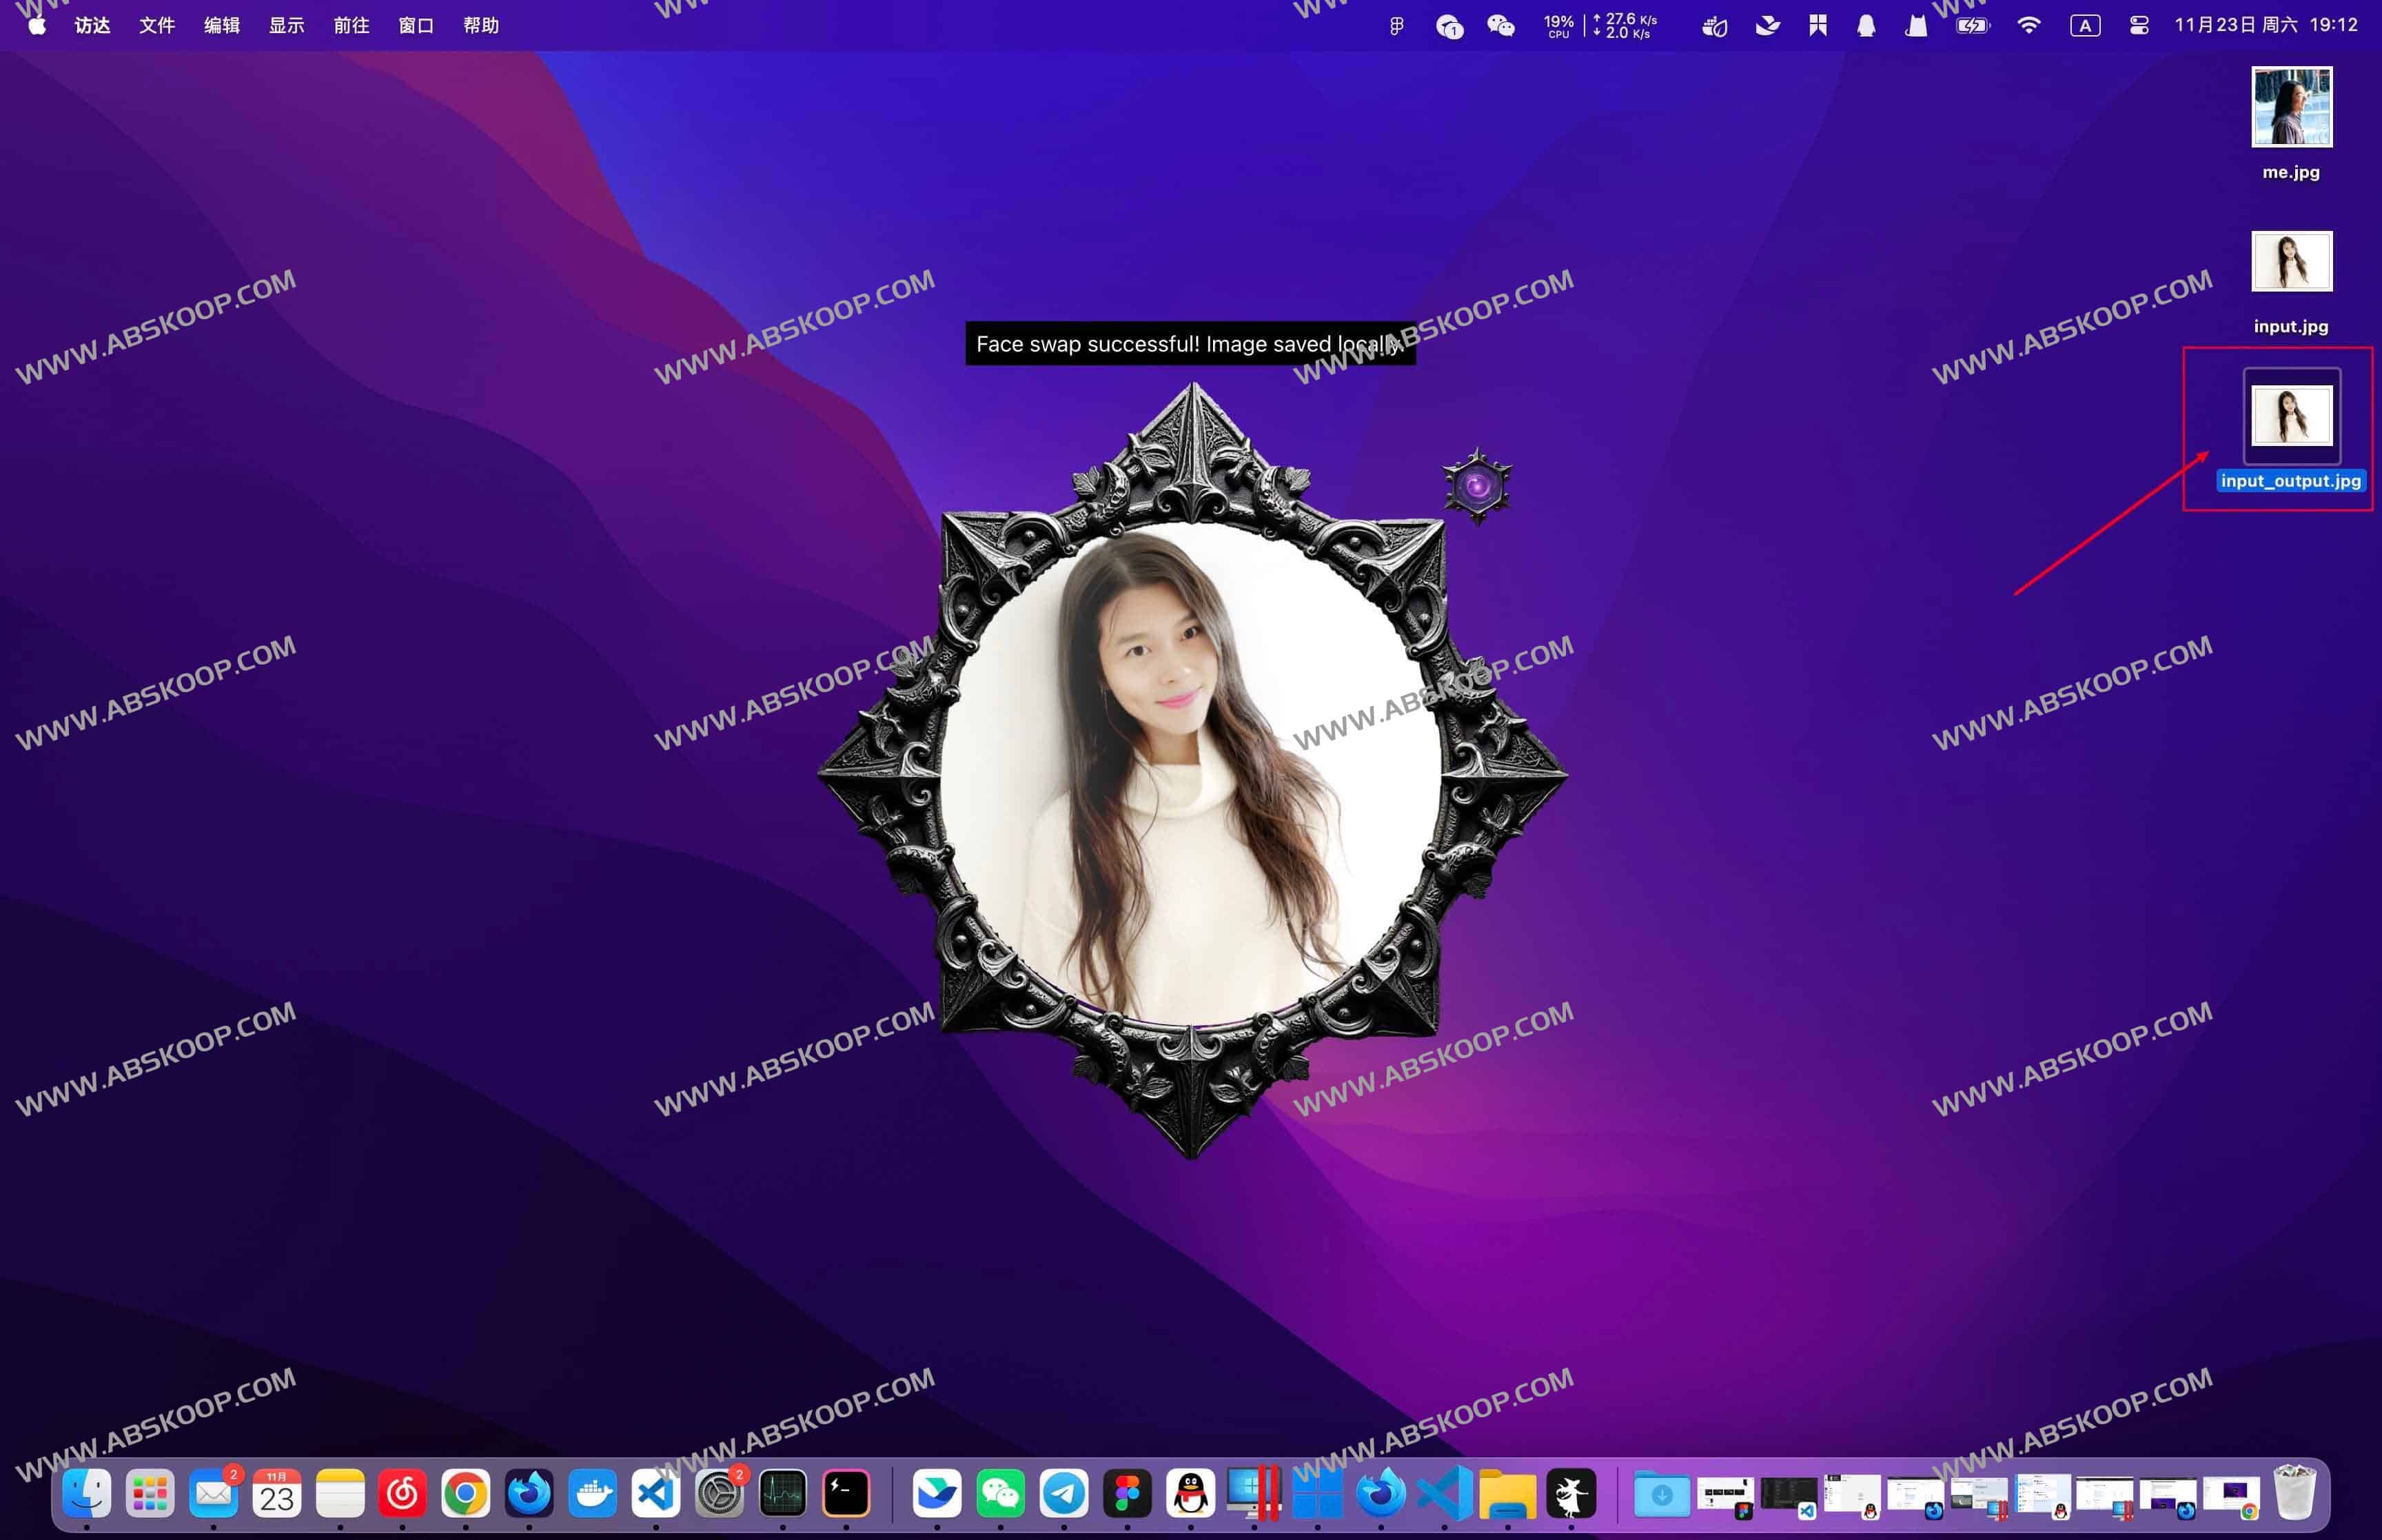2382x1540 pixels.
Task: Switch input method using the A indicator
Action: point(2083,25)
